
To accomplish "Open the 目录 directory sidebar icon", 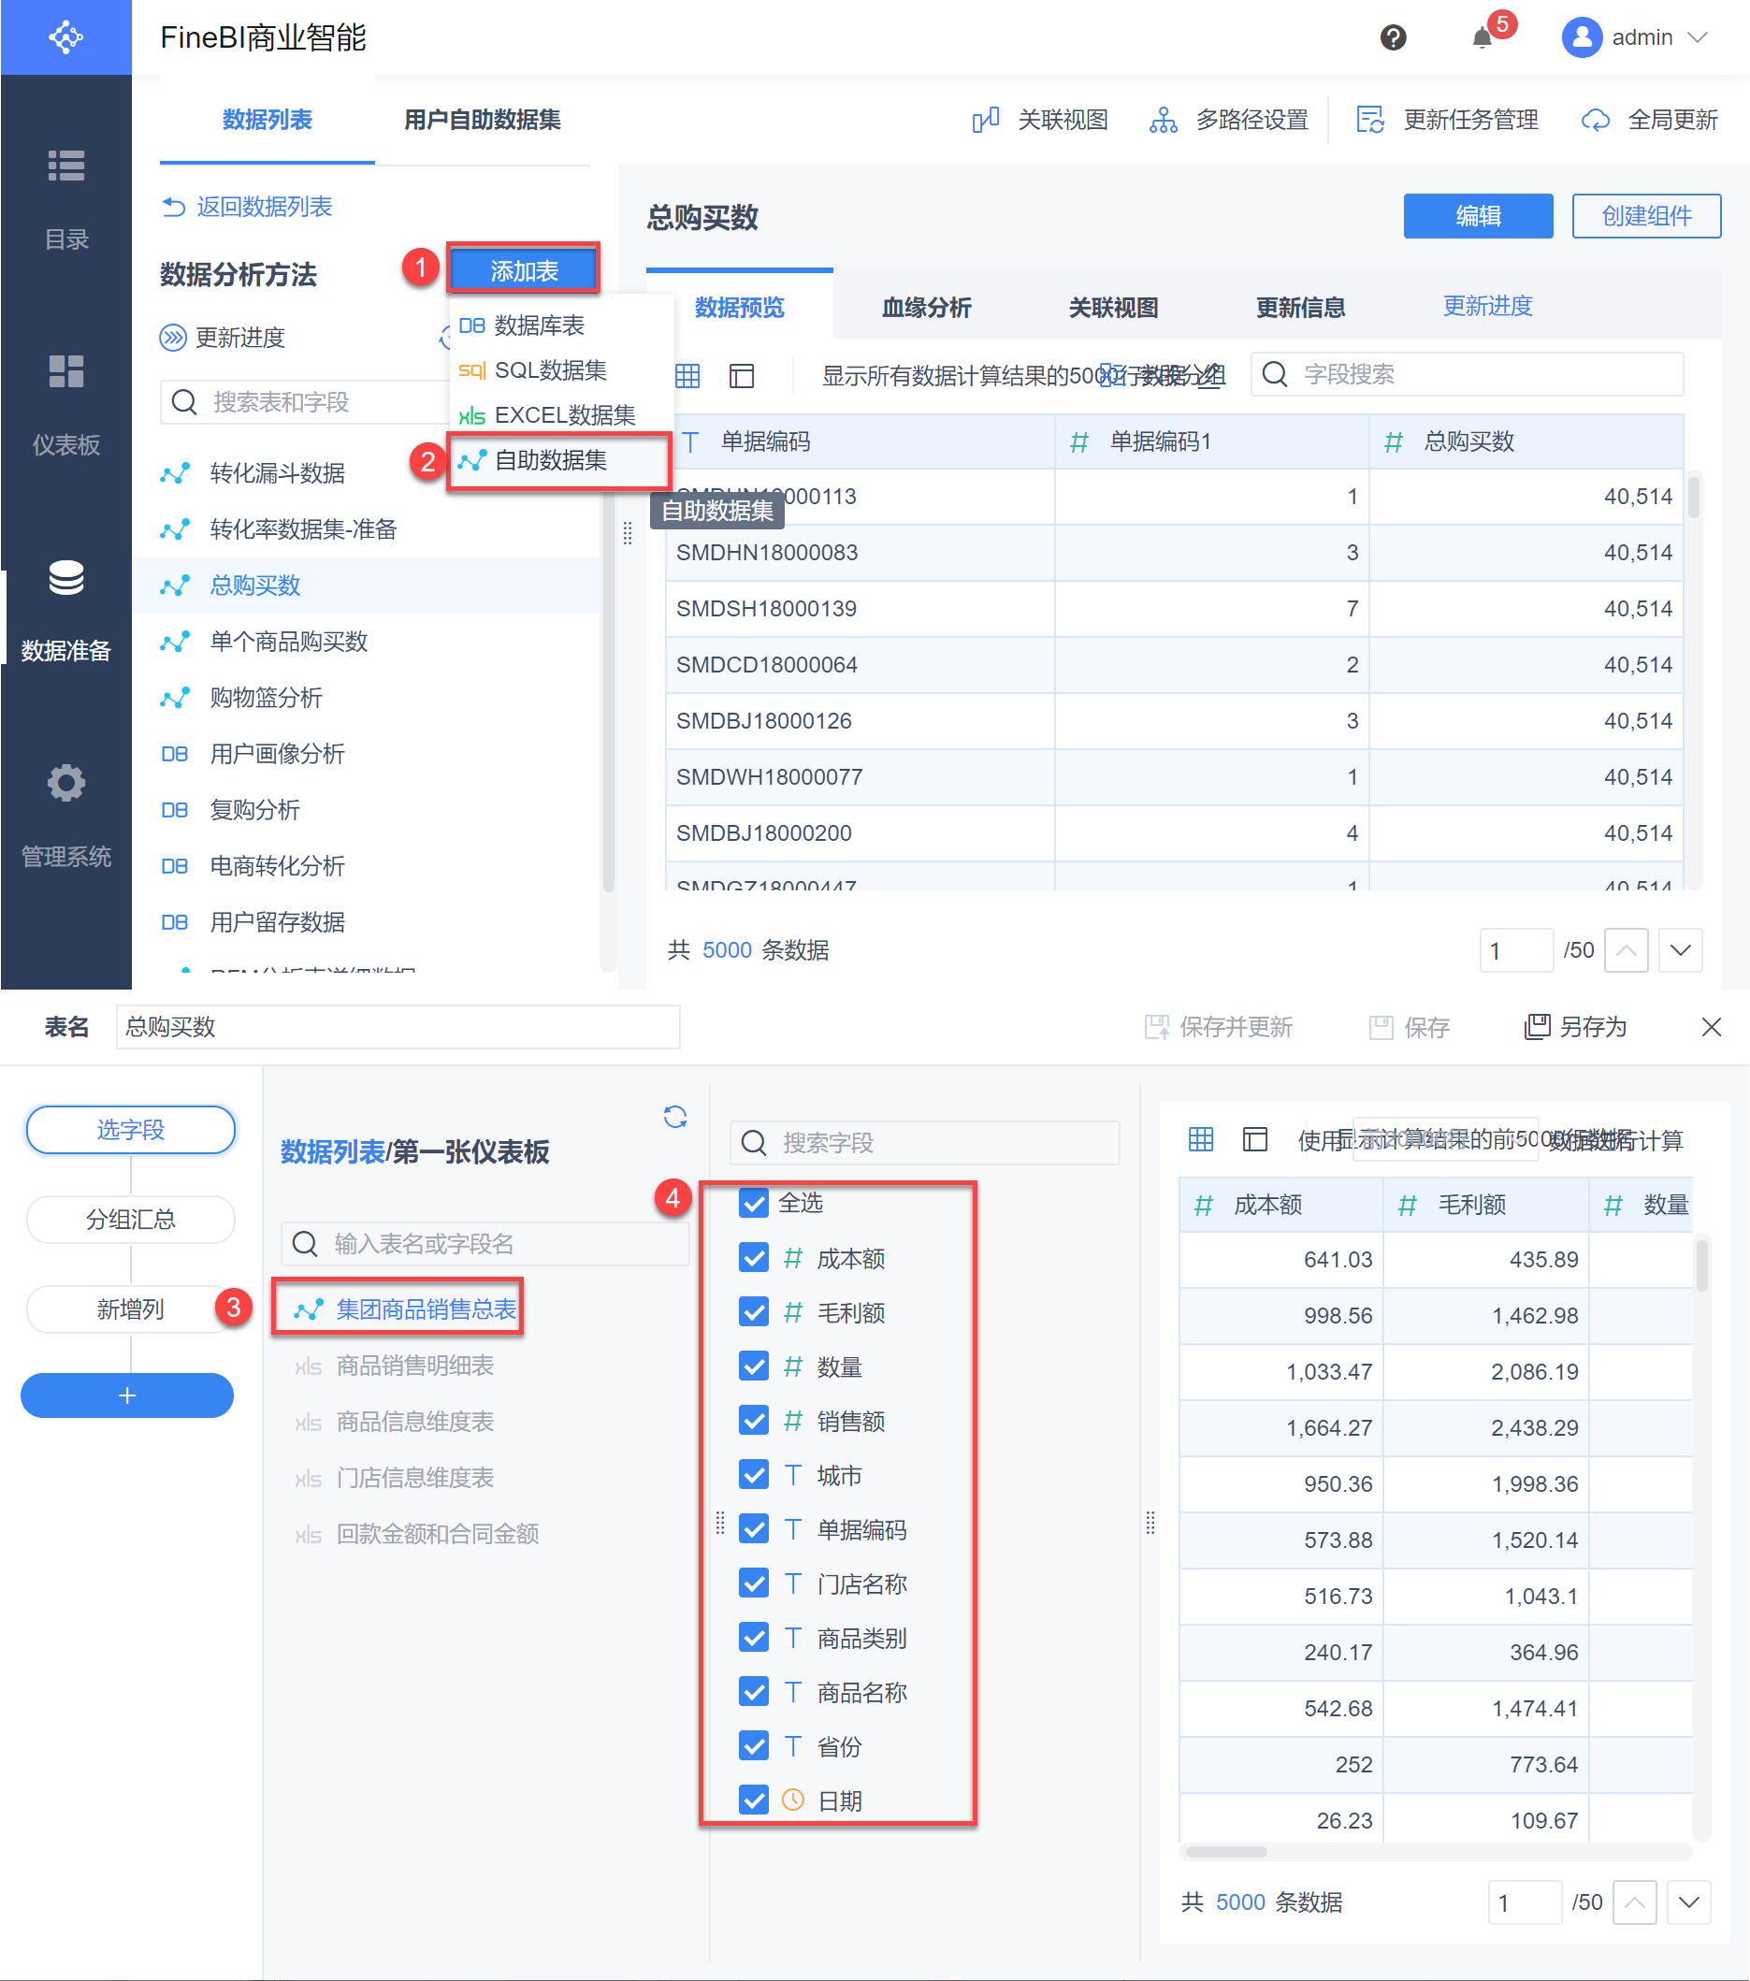I will tap(65, 166).
